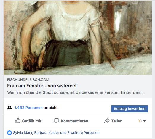Click the thumbs-up Gefällt mir icon
The image size is (155, 139).
tap(17, 121)
